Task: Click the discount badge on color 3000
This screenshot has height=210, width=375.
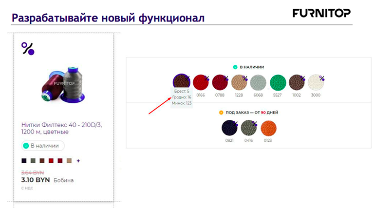Action: click(322, 78)
